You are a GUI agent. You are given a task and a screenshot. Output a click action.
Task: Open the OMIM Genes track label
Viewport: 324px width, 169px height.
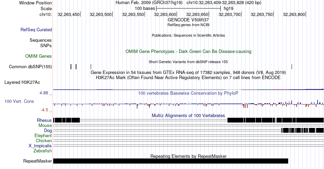coord(38,56)
